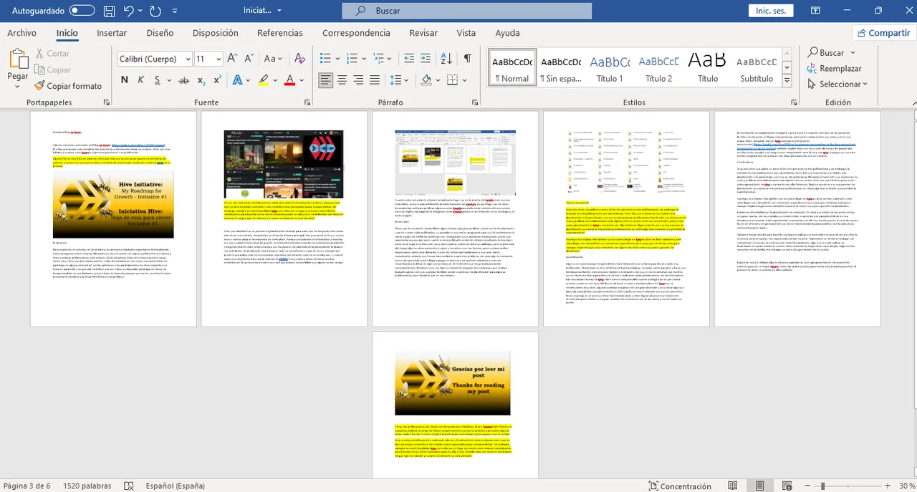Open the font size dropdown
Image resolution: width=917 pixels, height=492 pixels.
219,59
